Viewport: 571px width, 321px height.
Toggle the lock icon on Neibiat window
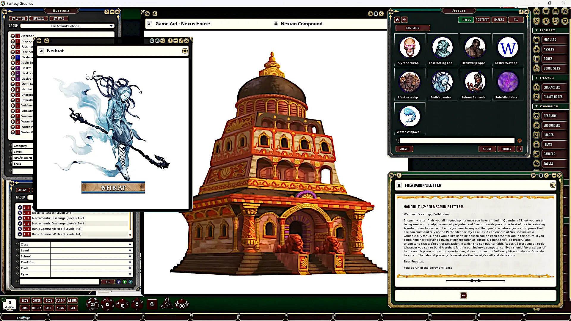click(x=157, y=41)
